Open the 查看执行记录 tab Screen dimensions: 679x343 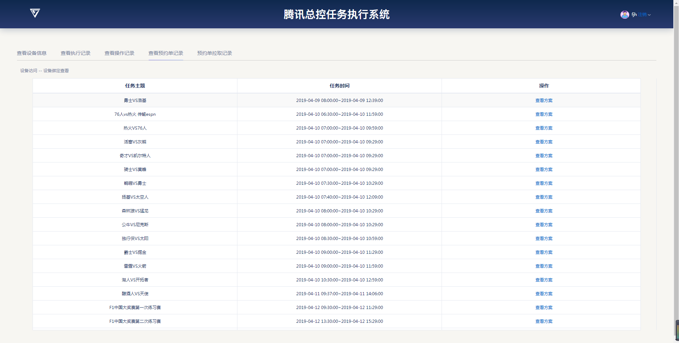coord(75,53)
